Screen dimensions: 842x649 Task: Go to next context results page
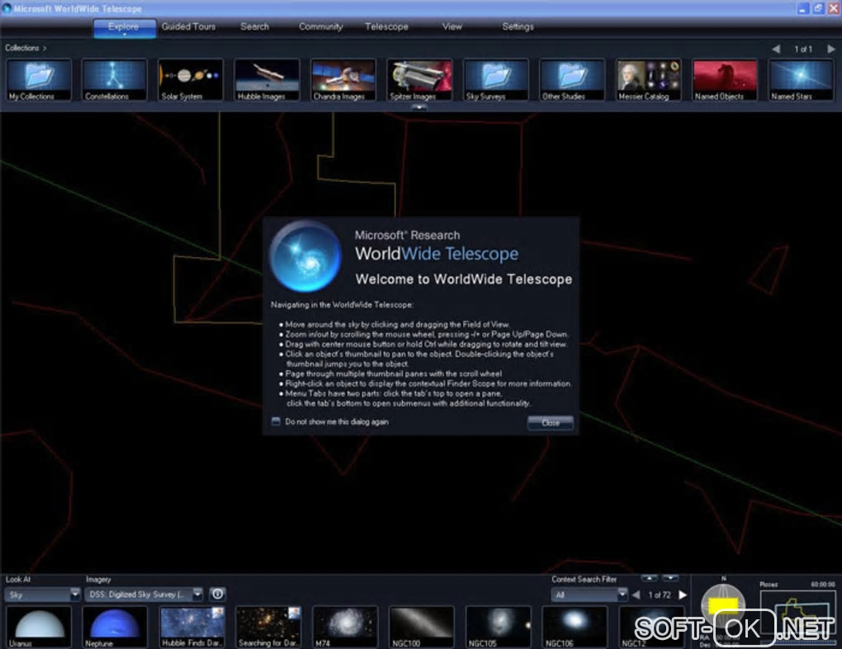click(x=683, y=595)
